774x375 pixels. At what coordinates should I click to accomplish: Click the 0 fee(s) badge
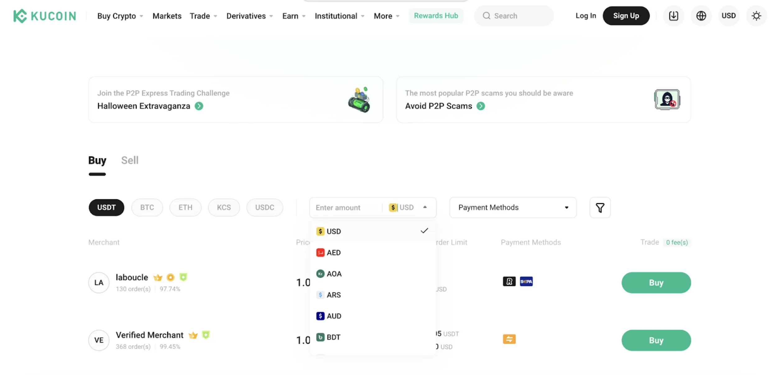coord(677,242)
